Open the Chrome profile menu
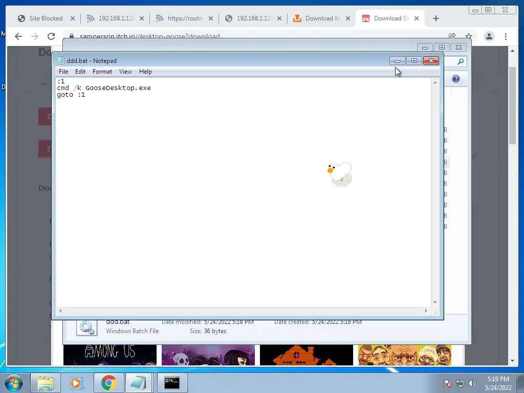The image size is (524, 393). point(489,36)
